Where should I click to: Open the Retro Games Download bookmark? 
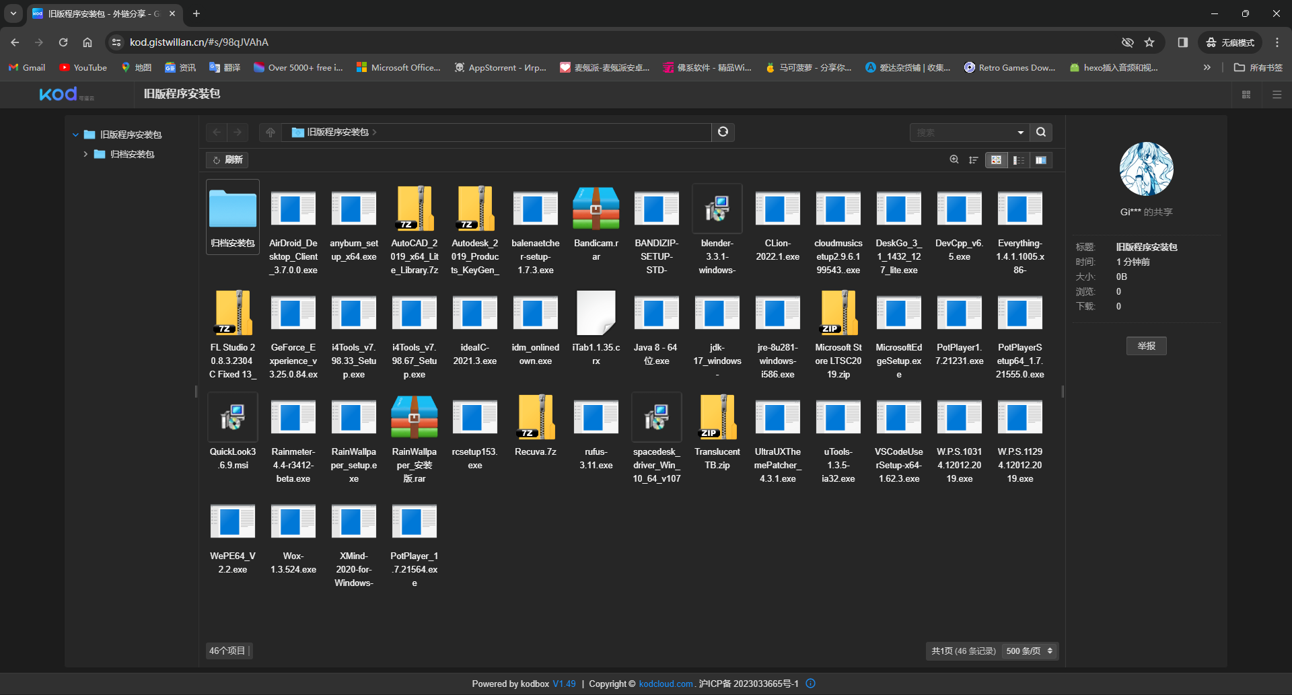pyautogui.click(x=1009, y=67)
